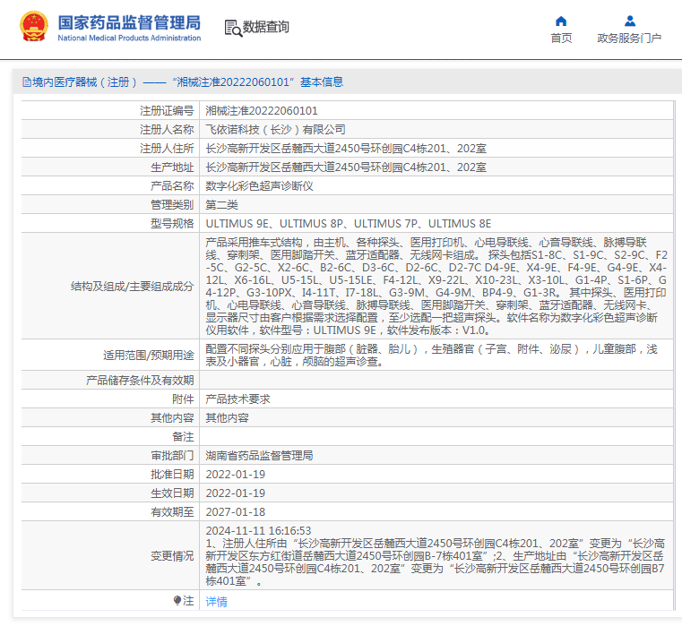Click the 备注 row label
Viewport: 682px width, 626px height.
point(183,436)
